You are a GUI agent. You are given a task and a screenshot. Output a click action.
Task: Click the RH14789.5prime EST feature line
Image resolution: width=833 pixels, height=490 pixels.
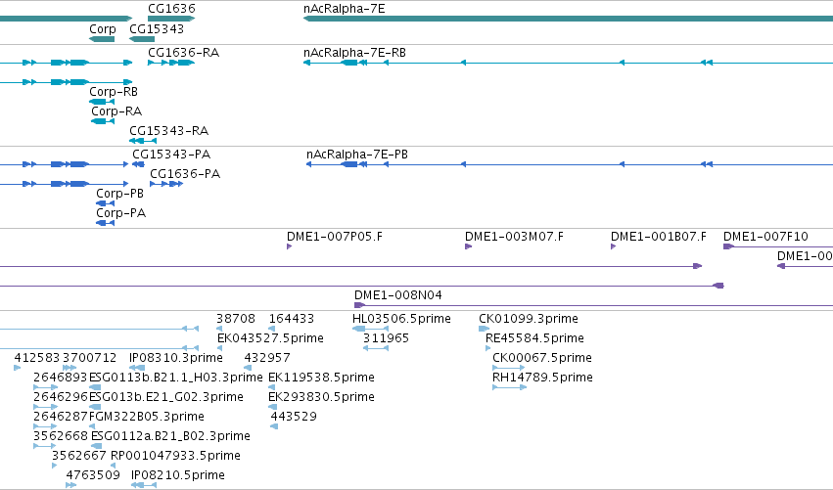coord(509,387)
